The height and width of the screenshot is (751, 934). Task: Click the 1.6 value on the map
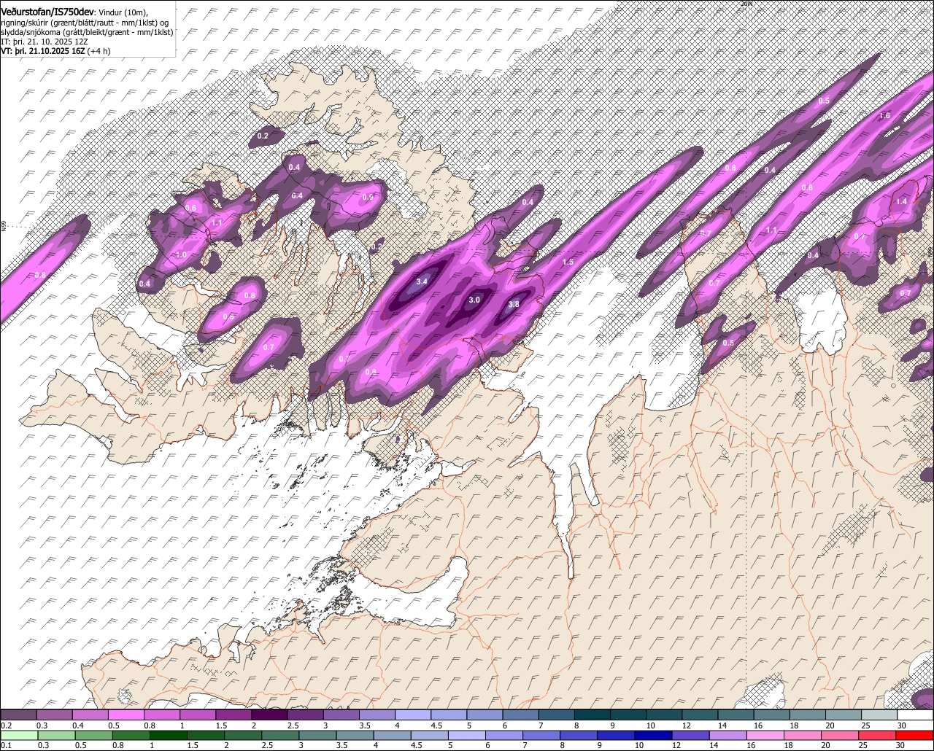tap(884, 115)
